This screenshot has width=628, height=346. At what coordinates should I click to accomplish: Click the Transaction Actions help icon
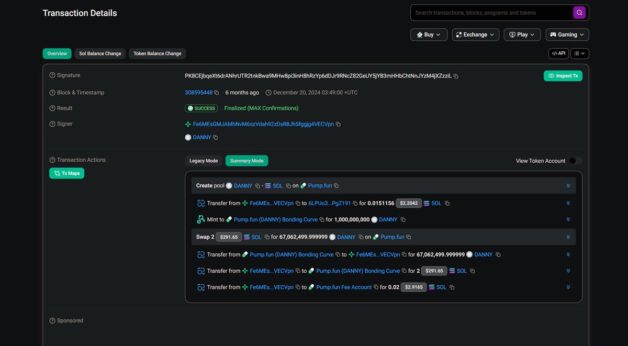[x=52, y=160]
